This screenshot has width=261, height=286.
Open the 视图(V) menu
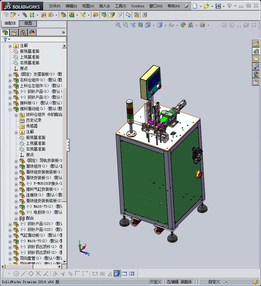88,6
